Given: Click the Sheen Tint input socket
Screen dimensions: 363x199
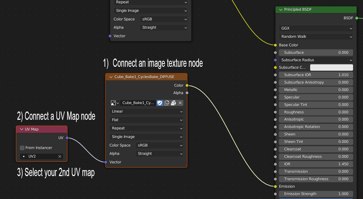Looking at the screenshot, I should [x=275, y=142].
